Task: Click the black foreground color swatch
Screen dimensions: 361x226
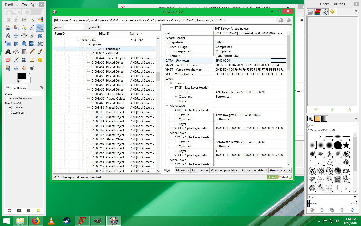Action: (x=22, y=76)
